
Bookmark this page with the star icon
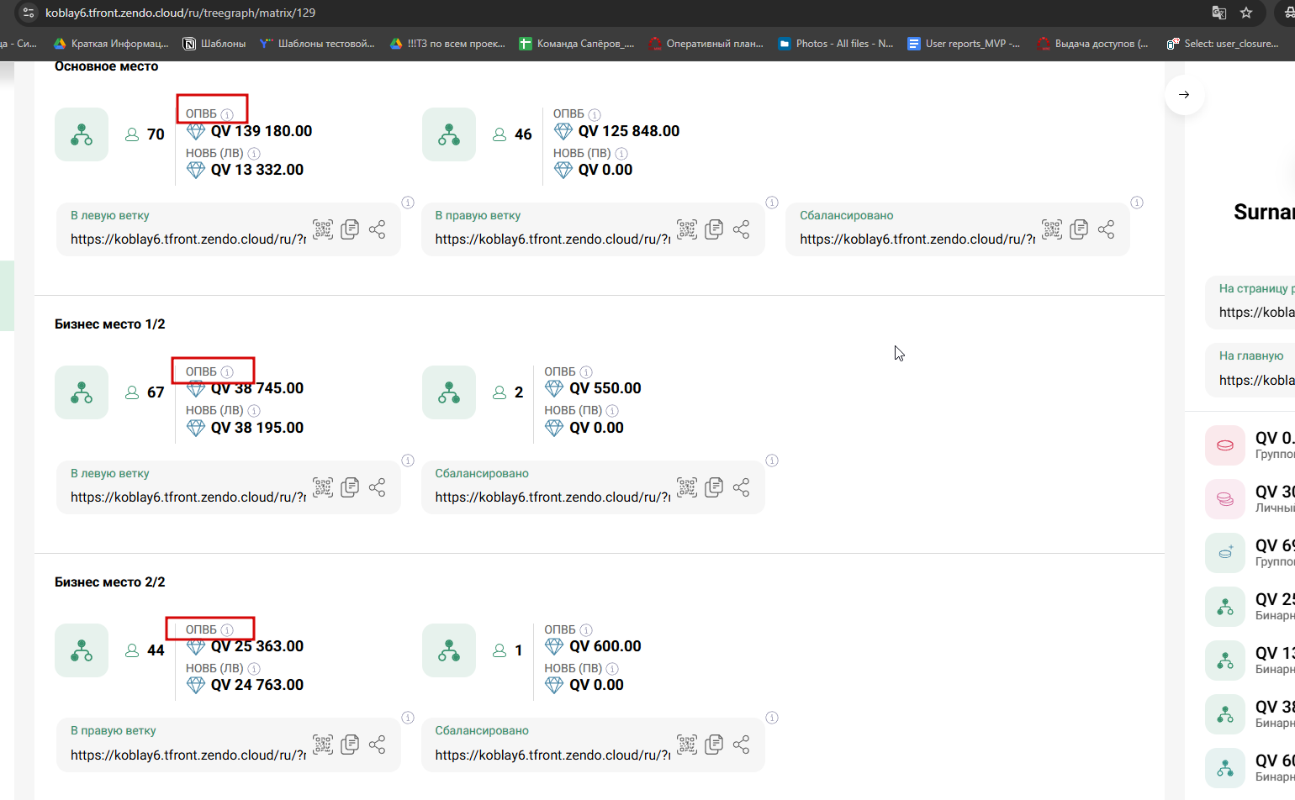[x=1246, y=13]
